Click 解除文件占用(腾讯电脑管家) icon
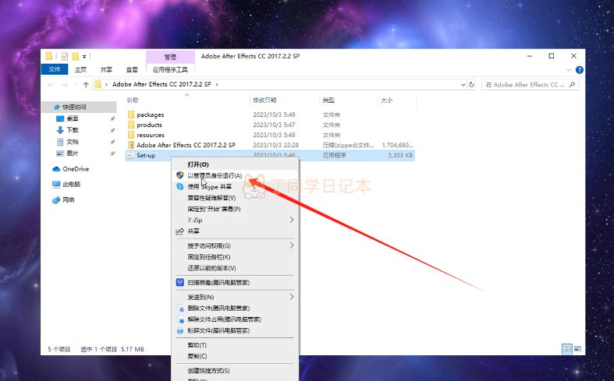The height and width of the screenshot is (381, 614). tap(180, 319)
